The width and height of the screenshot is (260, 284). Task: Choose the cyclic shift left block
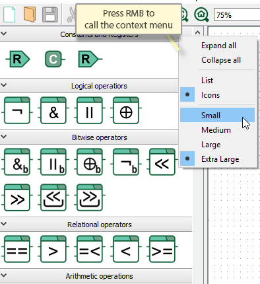coord(53,197)
